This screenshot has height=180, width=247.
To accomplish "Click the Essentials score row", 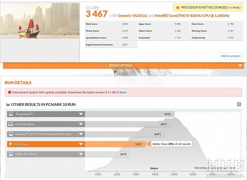I will (164, 38).
